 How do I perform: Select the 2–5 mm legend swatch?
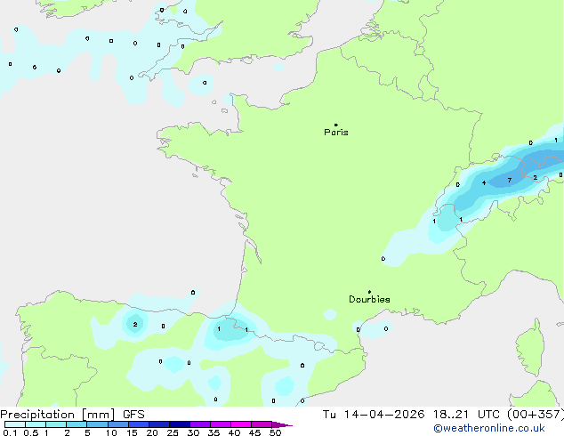coord(77,424)
